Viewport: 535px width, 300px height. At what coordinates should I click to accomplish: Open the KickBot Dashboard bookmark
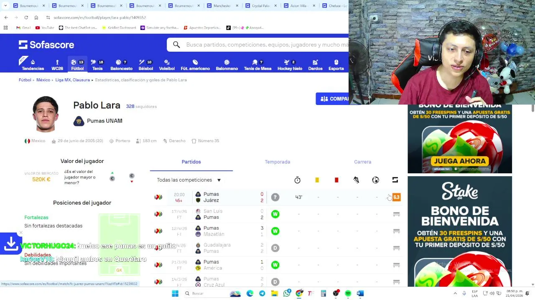click(119, 27)
